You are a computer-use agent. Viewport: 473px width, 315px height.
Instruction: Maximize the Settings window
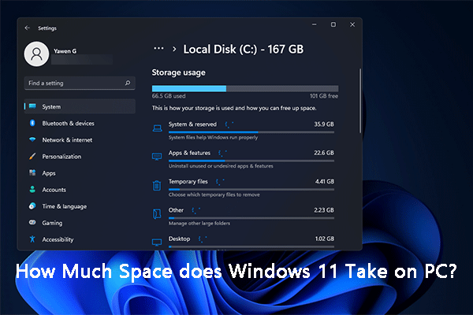(333, 24)
